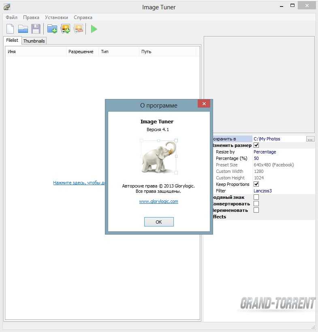Close the О программе dialog
Image resolution: width=318 pixels, height=332 pixels.
(x=204, y=103)
